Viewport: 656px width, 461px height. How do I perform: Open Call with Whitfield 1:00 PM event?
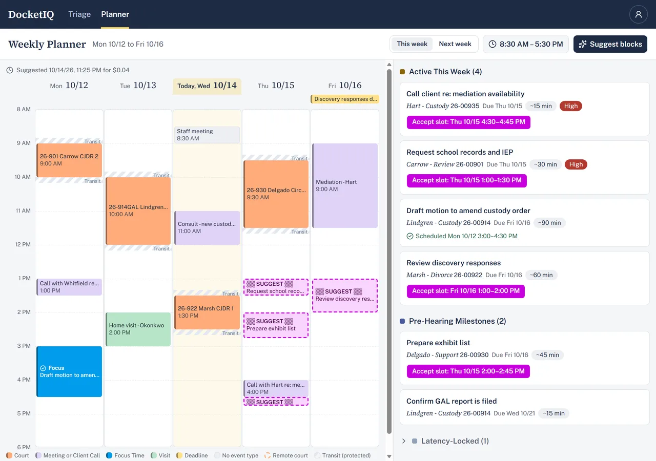[x=69, y=287]
